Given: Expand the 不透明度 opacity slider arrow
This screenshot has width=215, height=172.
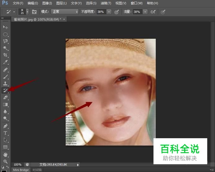Looking at the screenshot, I should click(x=109, y=12).
